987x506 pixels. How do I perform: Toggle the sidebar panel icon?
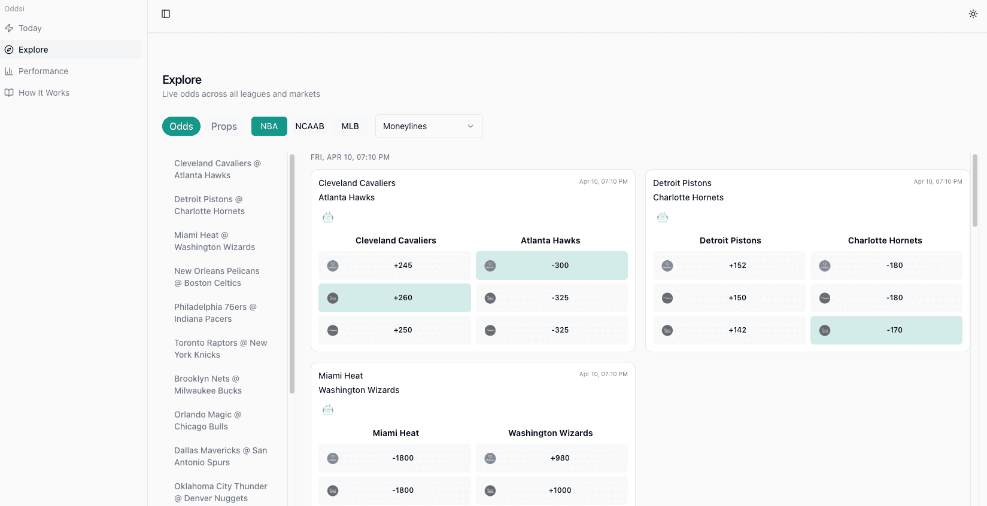166,14
